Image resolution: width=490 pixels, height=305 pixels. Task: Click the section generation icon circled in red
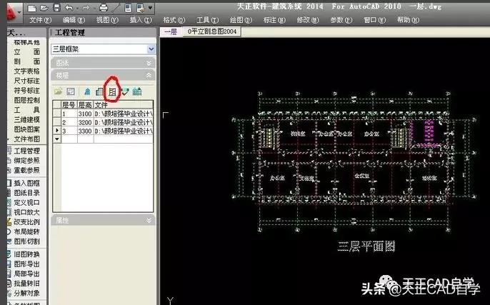(112, 91)
